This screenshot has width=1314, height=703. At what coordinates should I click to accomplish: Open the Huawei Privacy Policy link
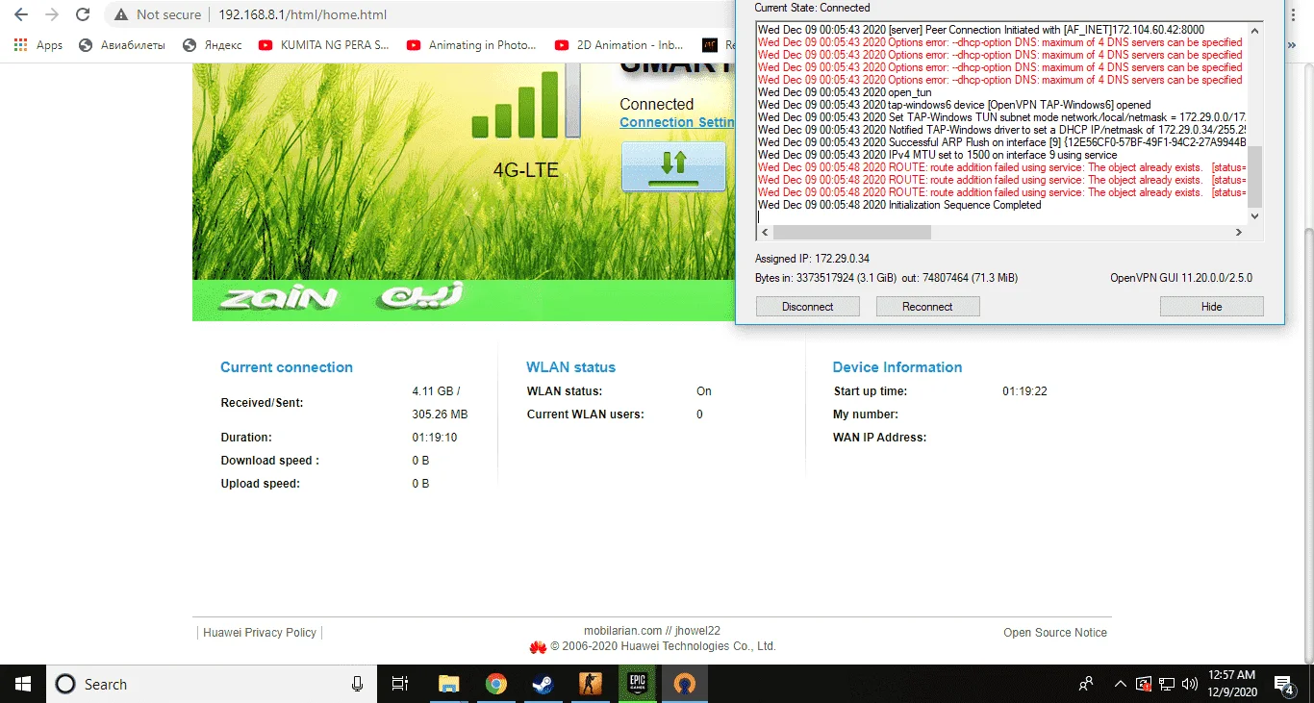(260, 633)
